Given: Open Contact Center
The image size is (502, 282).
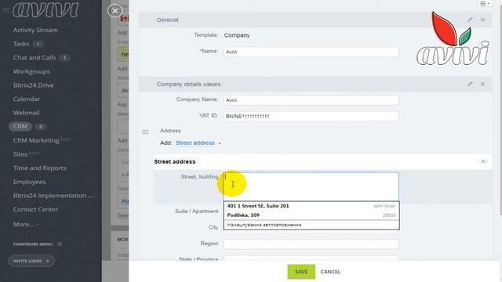Looking at the screenshot, I should pyautogui.click(x=35, y=209).
